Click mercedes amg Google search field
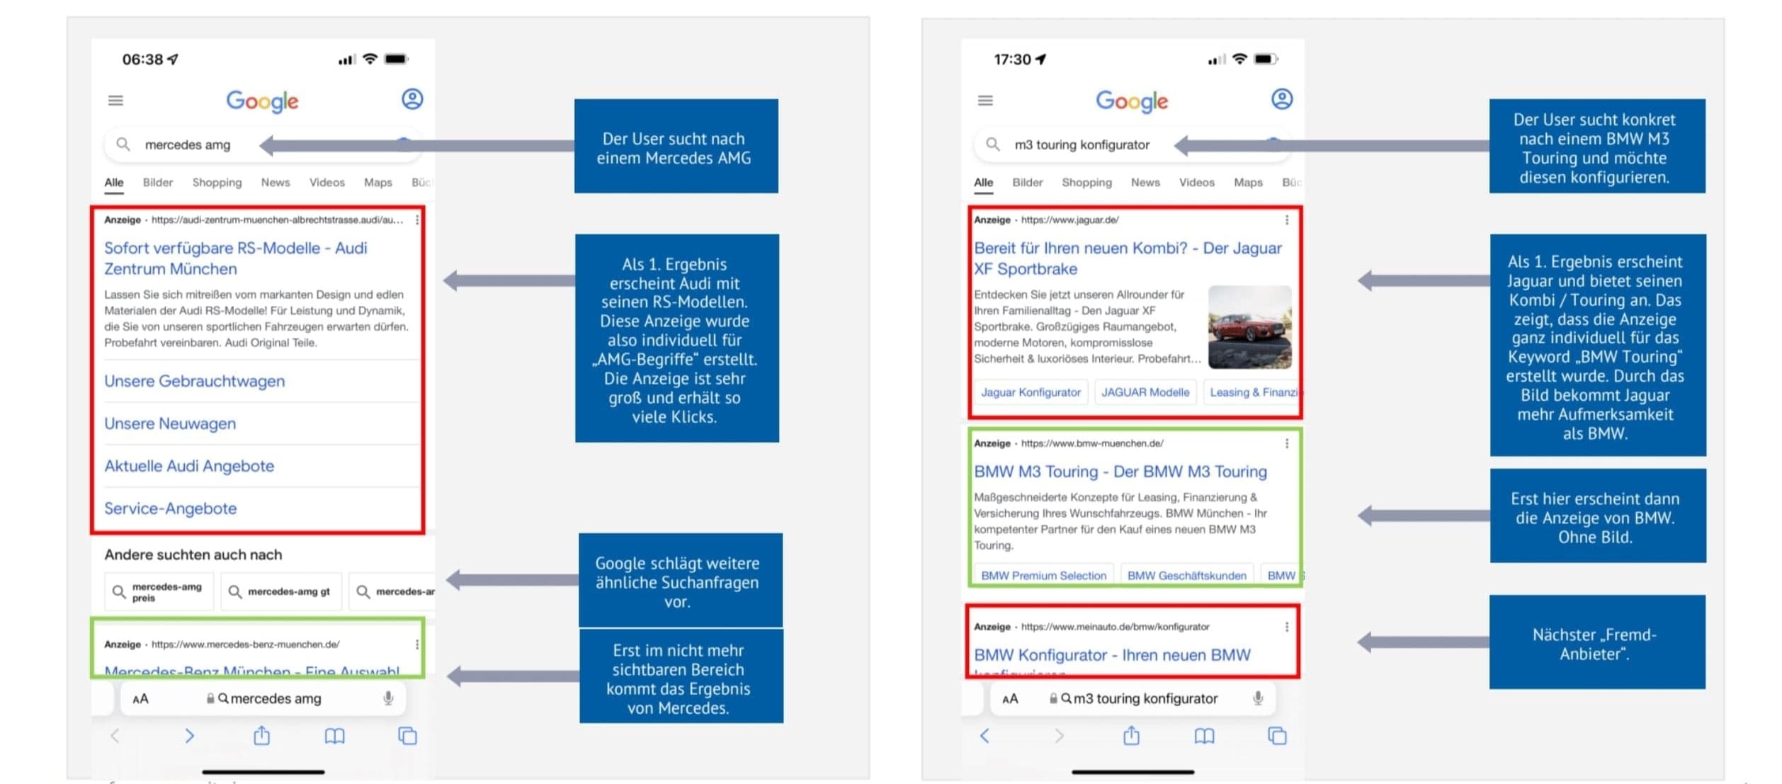The image size is (1782, 784). [x=263, y=144]
